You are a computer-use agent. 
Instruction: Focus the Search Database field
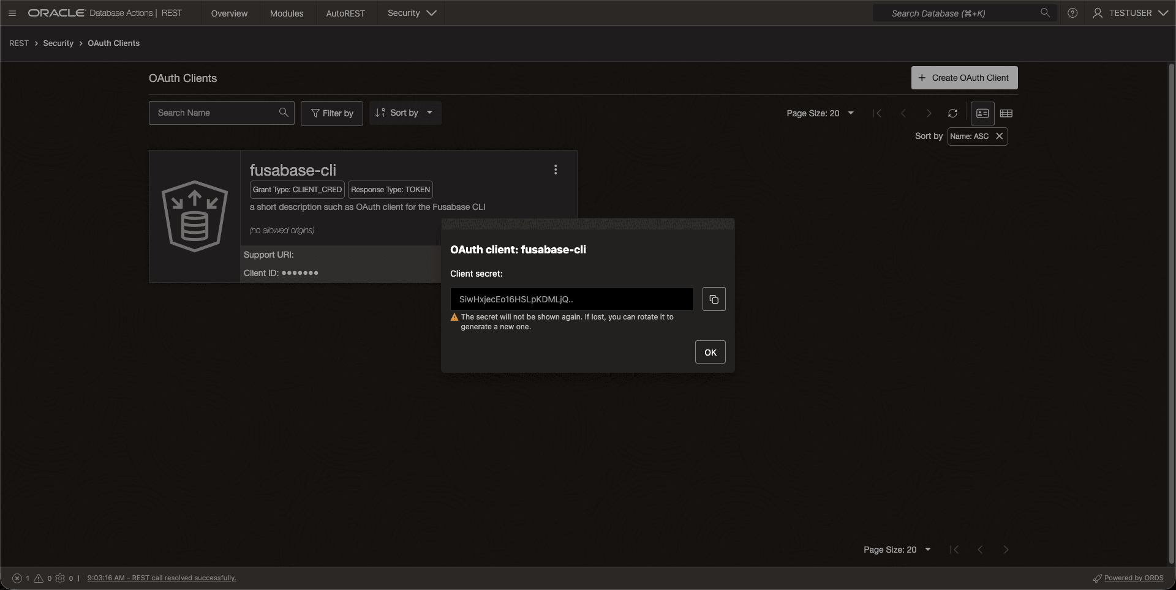point(965,13)
